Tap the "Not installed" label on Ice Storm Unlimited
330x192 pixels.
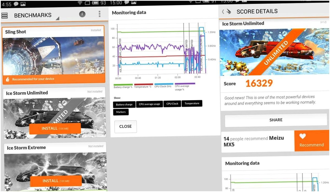pos(95,92)
